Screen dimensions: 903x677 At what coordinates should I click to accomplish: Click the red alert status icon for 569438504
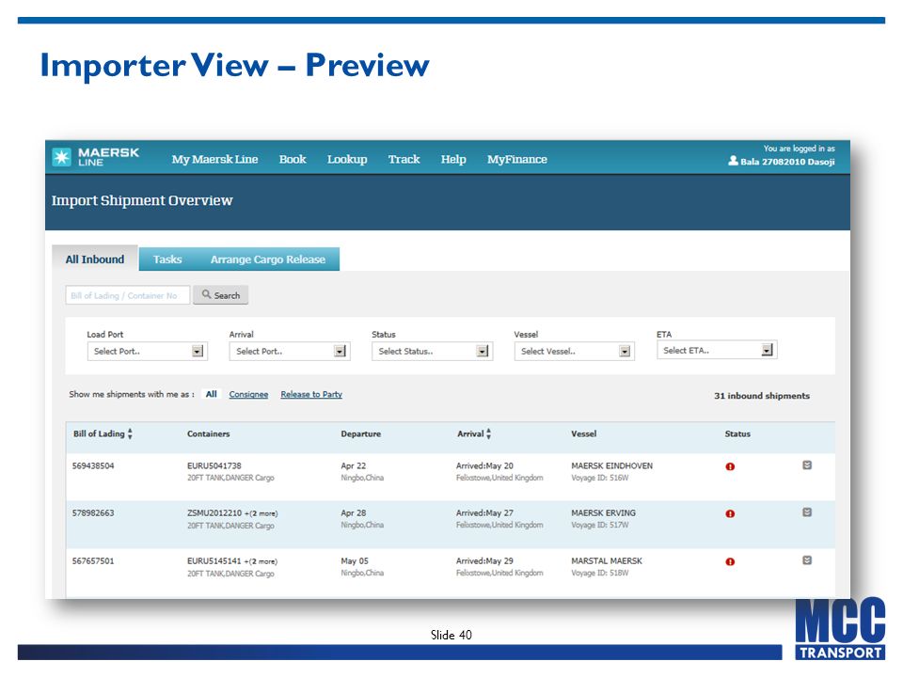[730, 466]
